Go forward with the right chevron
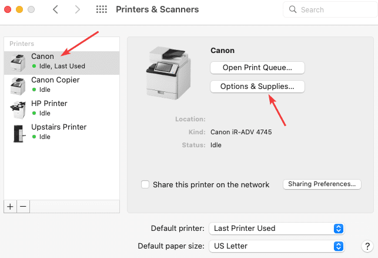 pyautogui.click(x=78, y=10)
